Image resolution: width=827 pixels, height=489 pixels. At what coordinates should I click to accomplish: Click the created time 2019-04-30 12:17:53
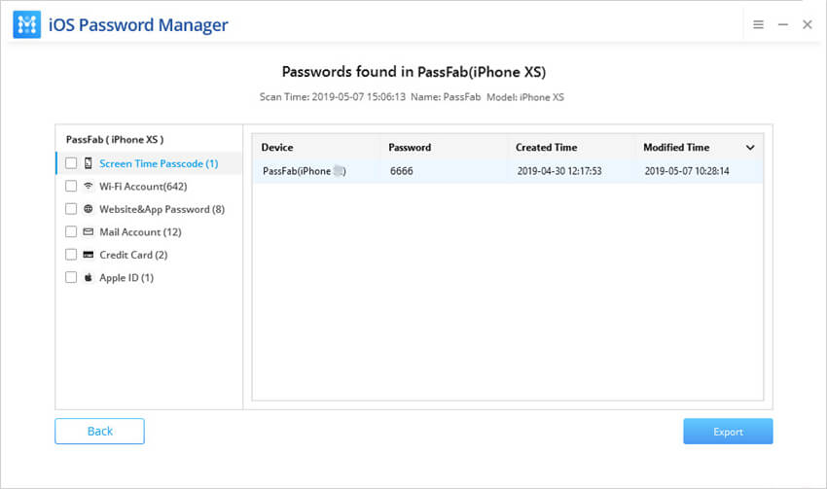[x=559, y=171]
